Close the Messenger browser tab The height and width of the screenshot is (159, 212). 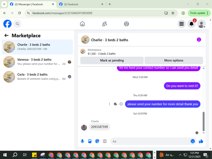(x=53, y=4)
